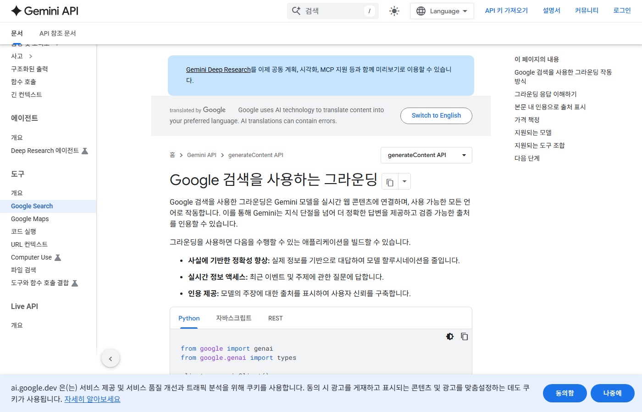This screenshot has width=642, height=412.
Task: Jump to 본문 내 인용으로 출처 표시
Action: click(550, 107)
